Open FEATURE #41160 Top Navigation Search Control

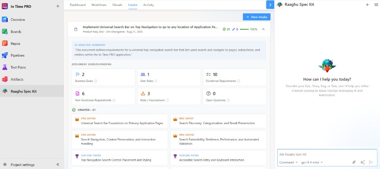click(120, 158)
